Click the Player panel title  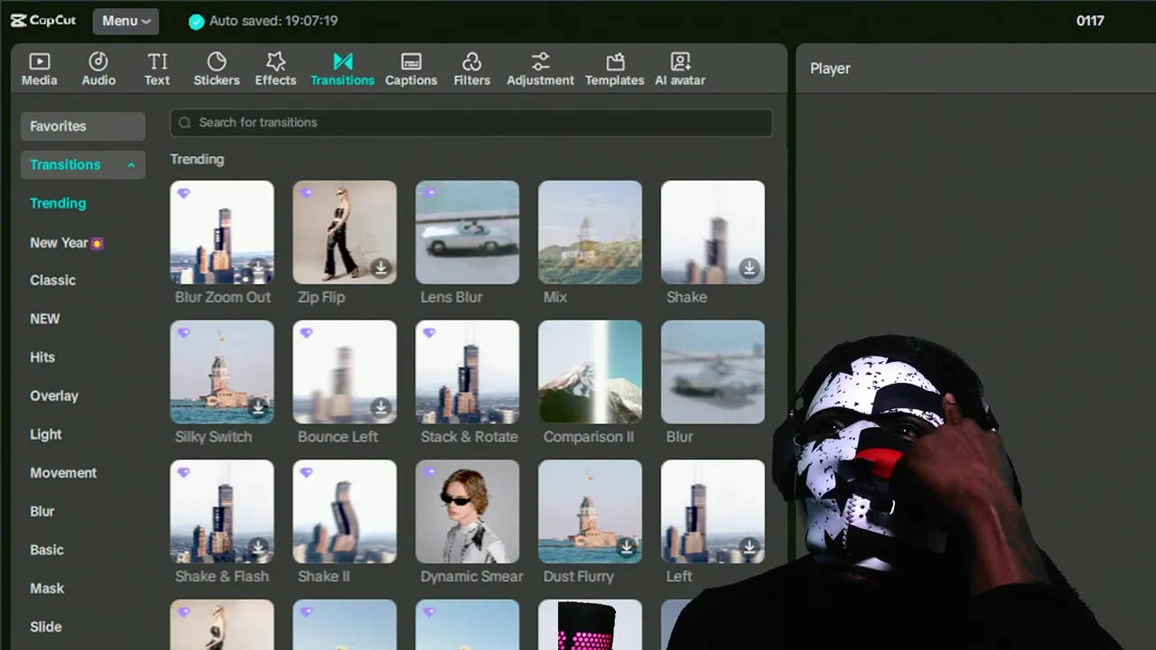coord(830,69)
